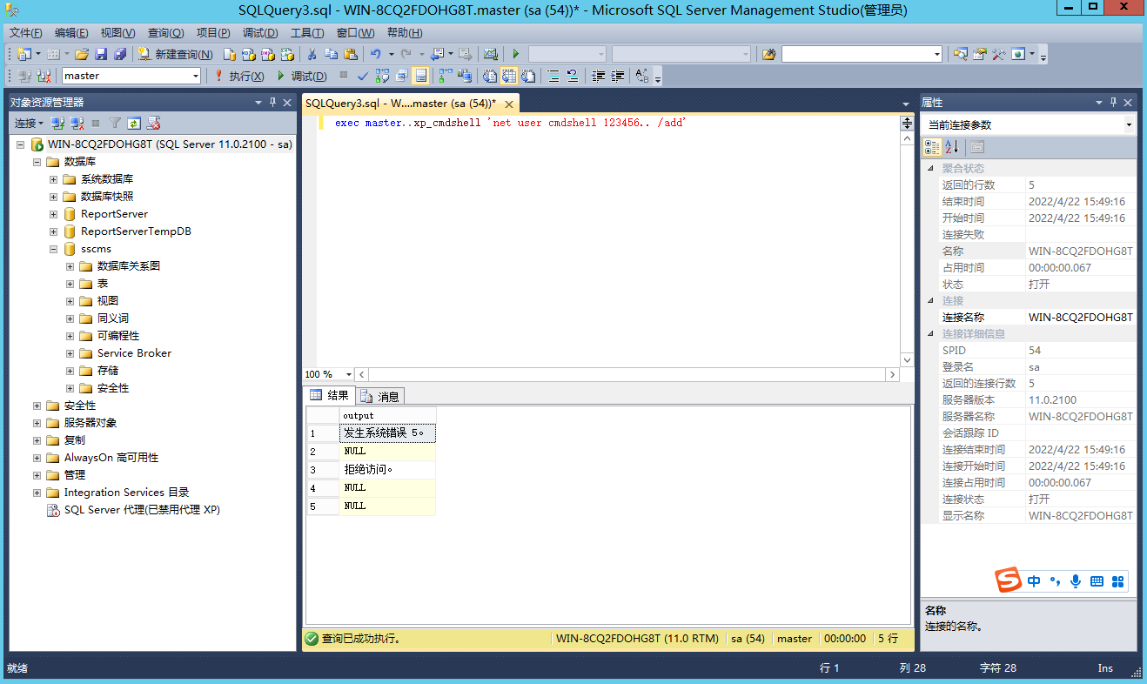Click the Parse checkmark icon
This screenshot has width=1147, height=684.
tap(362, 76)
